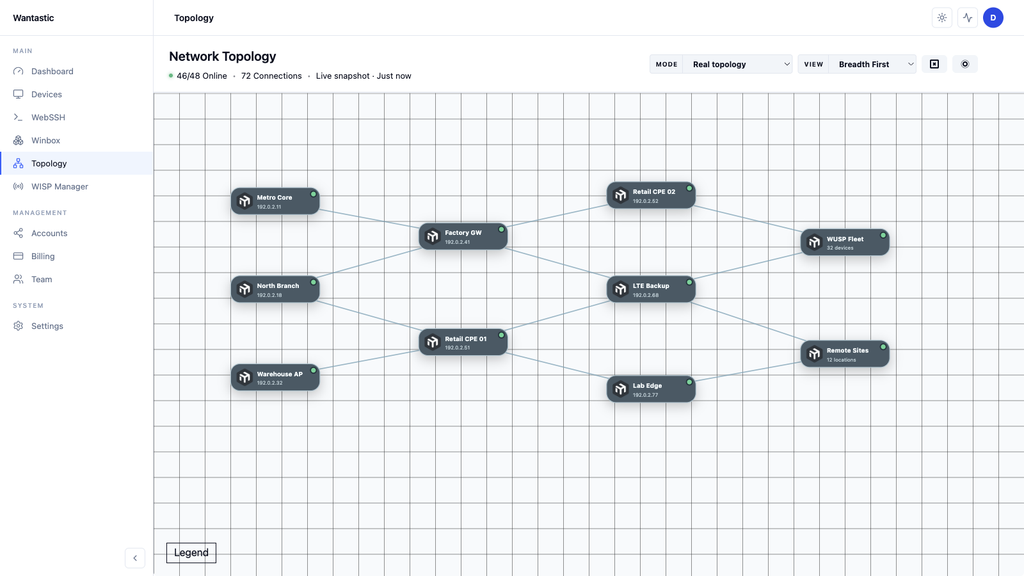Click the Topology network icon in sidebar

[19, 163]
